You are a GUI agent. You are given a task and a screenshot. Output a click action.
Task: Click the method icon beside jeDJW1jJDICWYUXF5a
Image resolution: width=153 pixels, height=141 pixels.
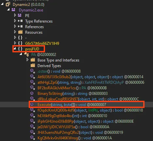coord(32,127)
